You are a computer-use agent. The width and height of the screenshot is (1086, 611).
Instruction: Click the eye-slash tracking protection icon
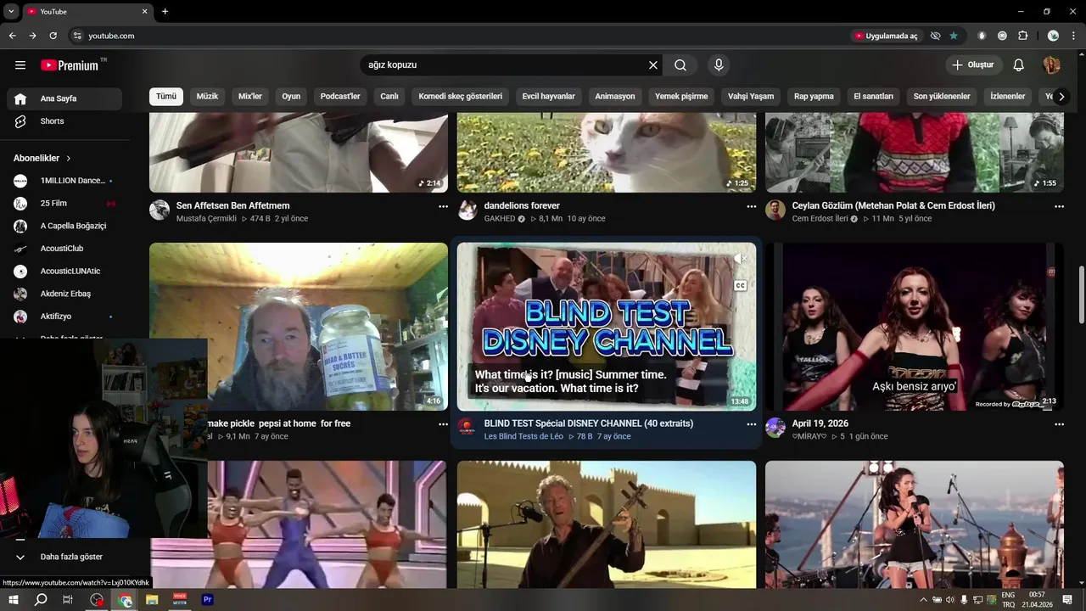935,36
